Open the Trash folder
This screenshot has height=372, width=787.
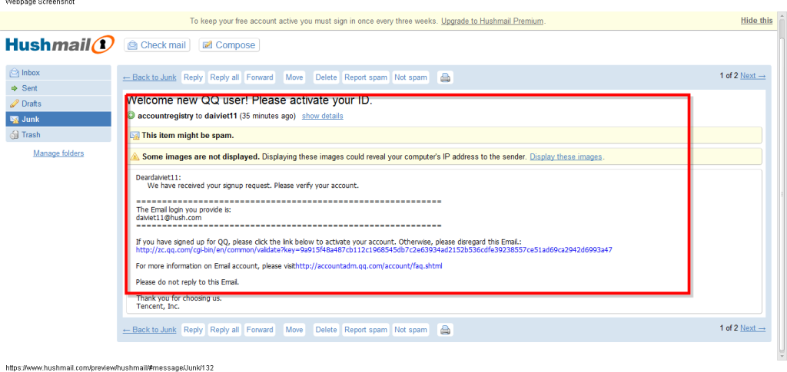point(58,135)
